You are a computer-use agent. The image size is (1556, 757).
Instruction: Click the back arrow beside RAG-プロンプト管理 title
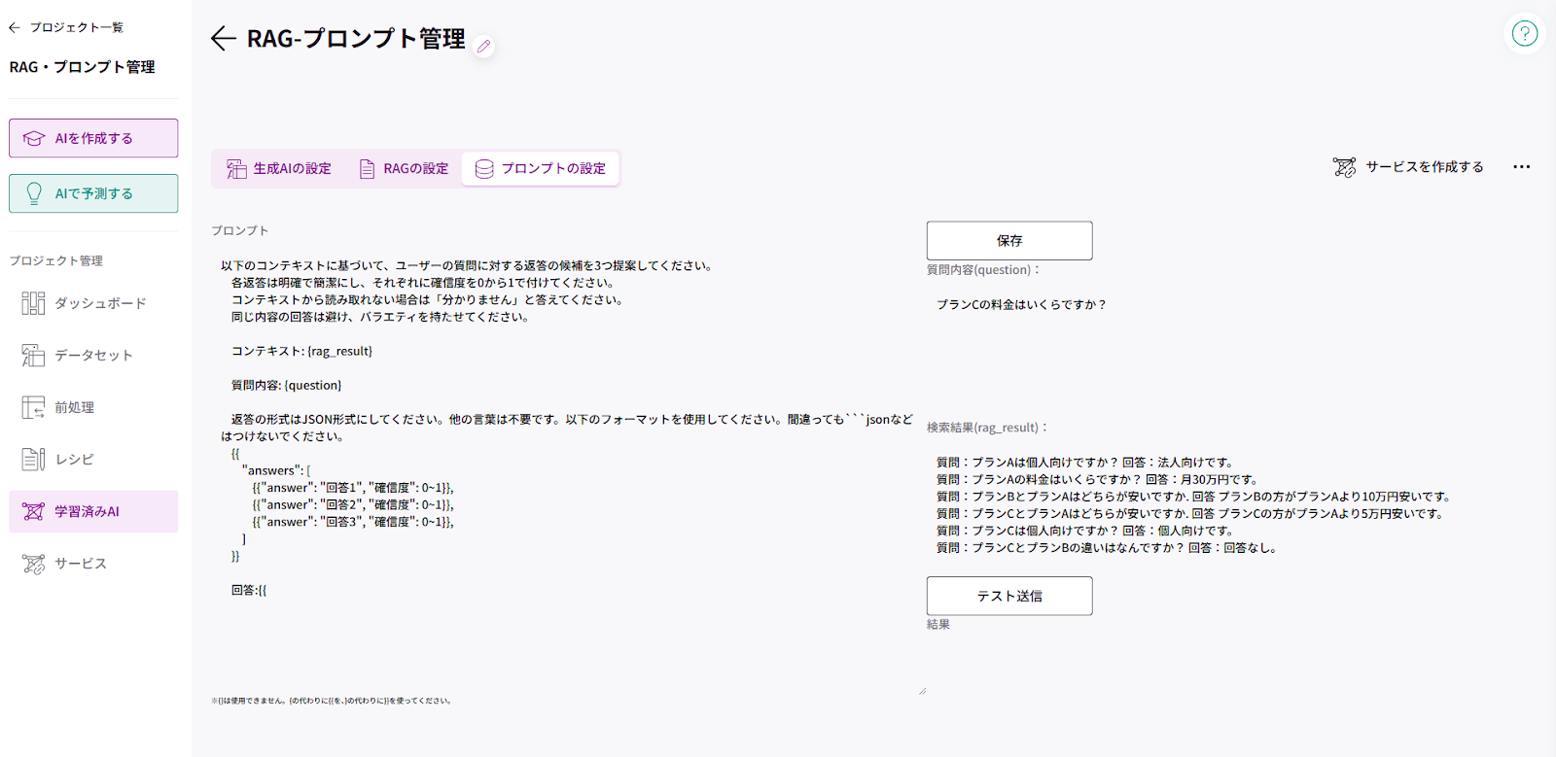point(223,38)
